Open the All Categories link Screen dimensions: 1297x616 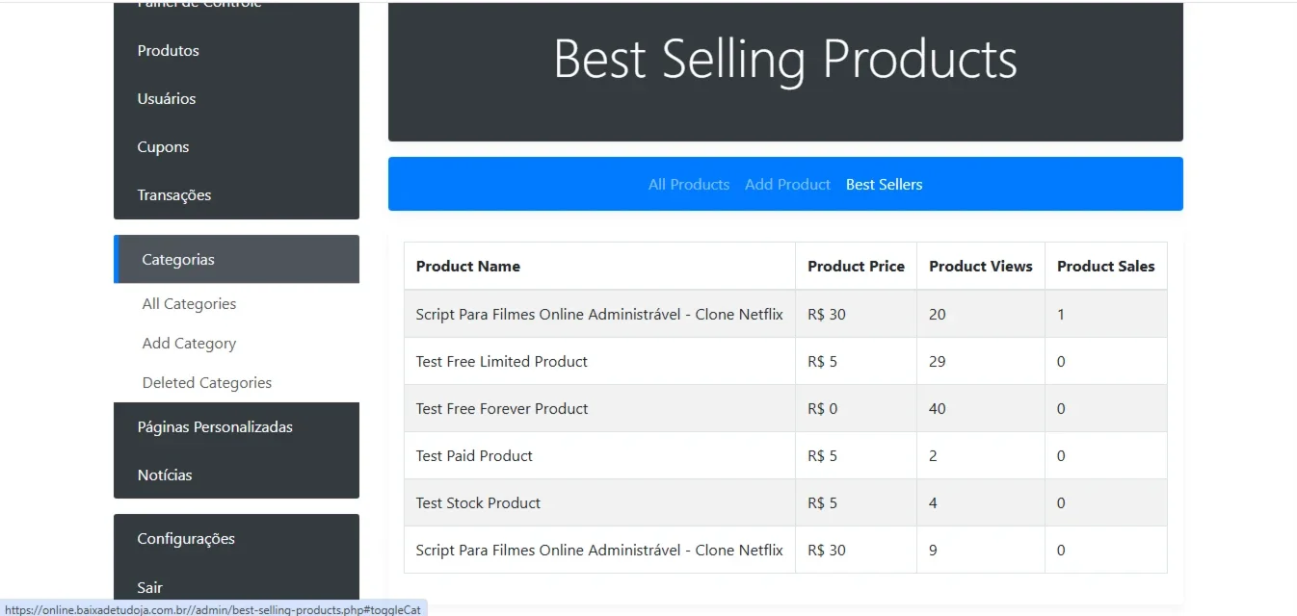pos(189,304)
